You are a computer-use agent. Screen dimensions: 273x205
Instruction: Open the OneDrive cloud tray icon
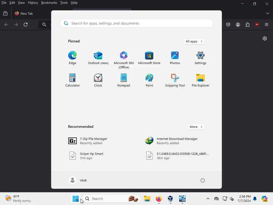click(x=216, y=199)
